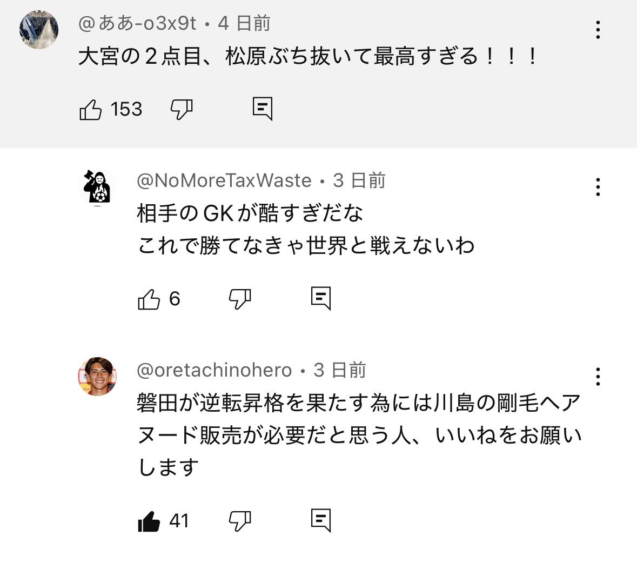Viewport: 637px width, 563px height.
Task: Open the @oretachinohero channel name link
Action: [214, 370]
